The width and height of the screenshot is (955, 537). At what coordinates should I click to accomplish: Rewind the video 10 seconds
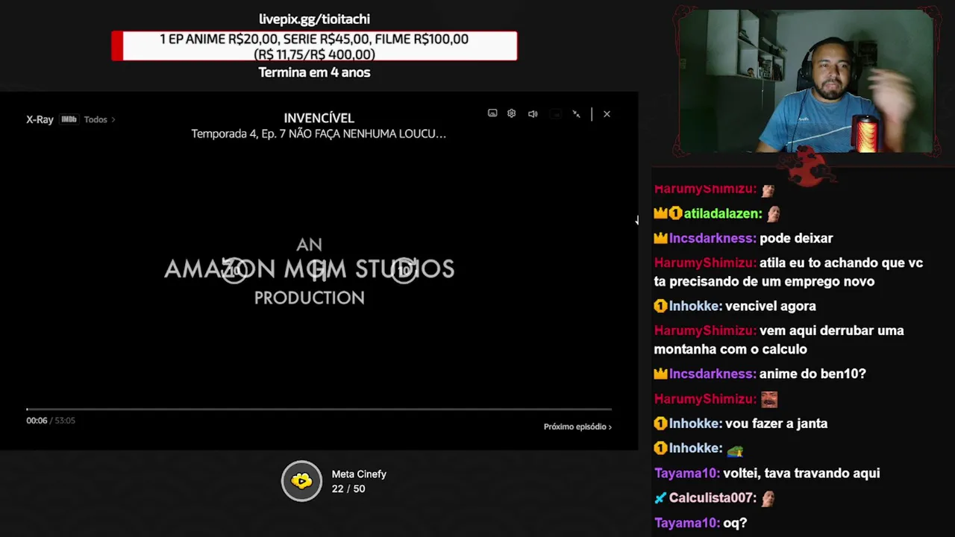[x=234, y=270]
